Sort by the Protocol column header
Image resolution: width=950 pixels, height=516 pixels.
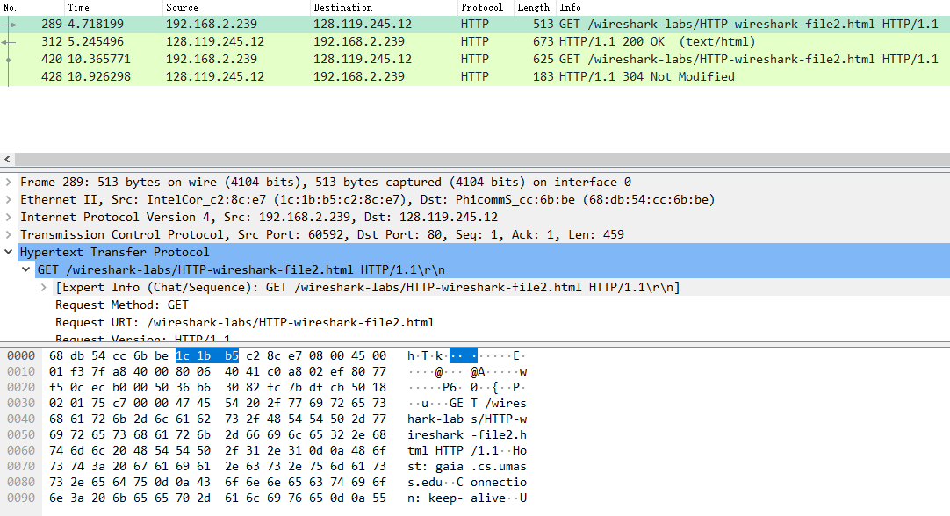tap(486, 7)
